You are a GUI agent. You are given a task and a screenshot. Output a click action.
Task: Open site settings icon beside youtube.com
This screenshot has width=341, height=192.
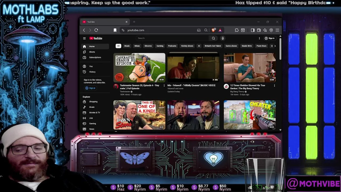click(x=123, y=30)
